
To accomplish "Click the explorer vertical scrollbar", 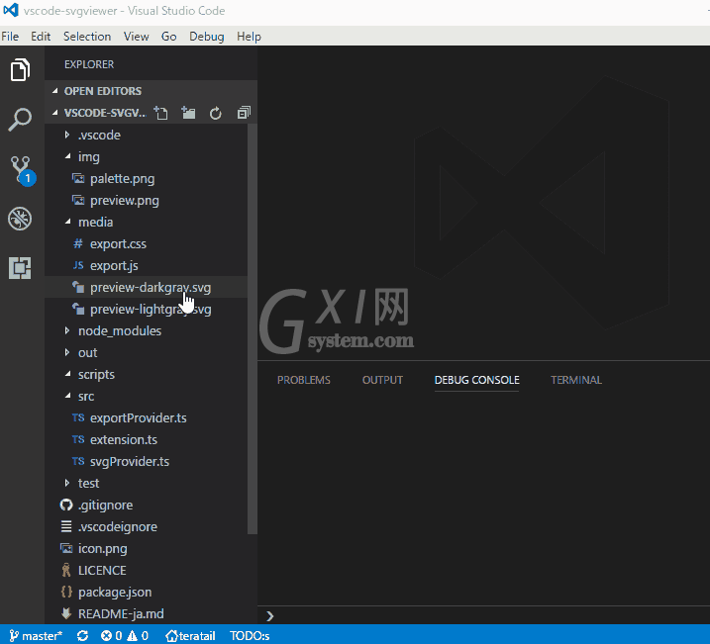I will [x=253, y=329].
